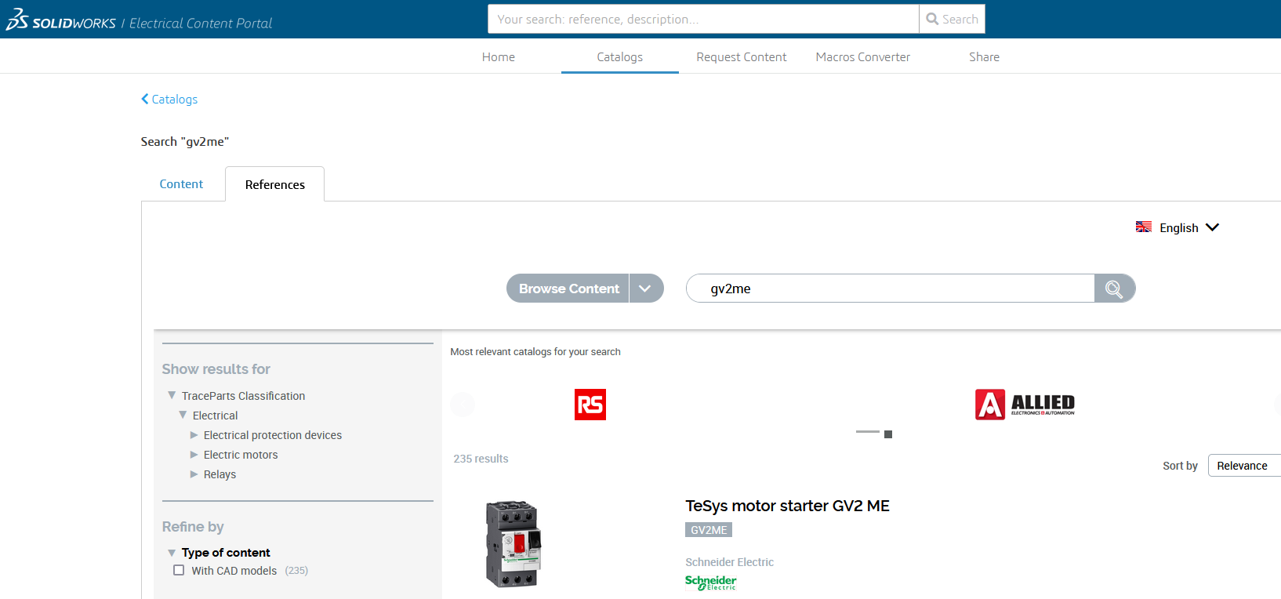The height and width of the screenshot is (599, 1281).
Task: Open the RS catalog logo
Action: [590, 405]
